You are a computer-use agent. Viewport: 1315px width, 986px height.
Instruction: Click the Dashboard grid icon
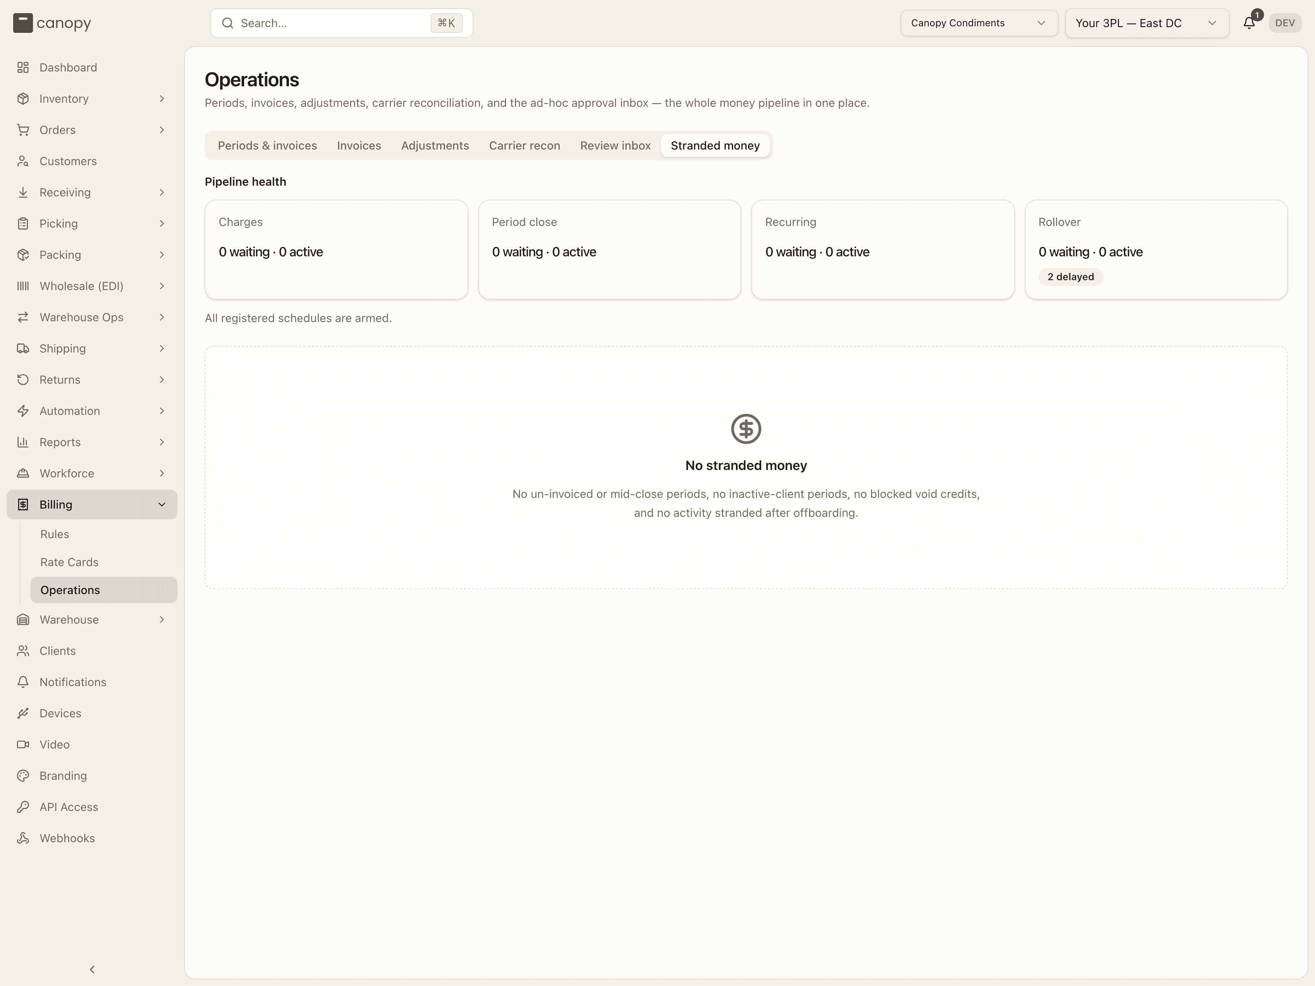(x=23, y=68)
